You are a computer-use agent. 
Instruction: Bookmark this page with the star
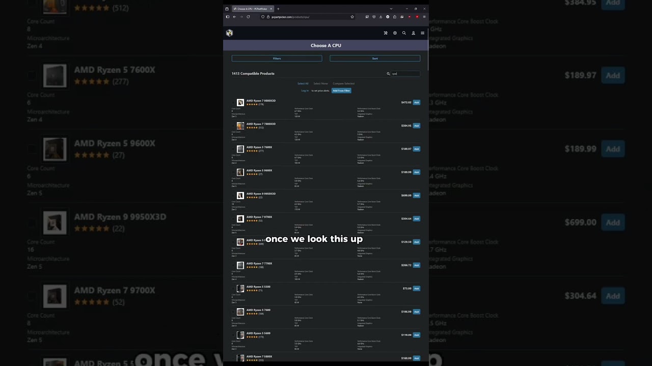pyautogui.click(x=352, y=17)
